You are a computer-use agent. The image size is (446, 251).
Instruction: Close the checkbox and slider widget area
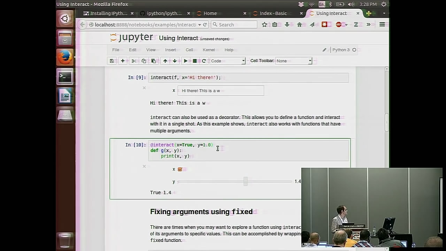tap(144, 166)
